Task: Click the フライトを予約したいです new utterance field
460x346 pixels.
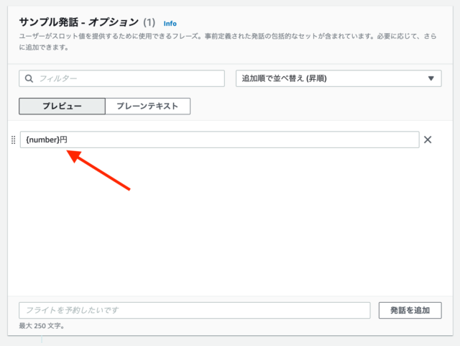Action: pyautogui.click(x=194, y=310)
